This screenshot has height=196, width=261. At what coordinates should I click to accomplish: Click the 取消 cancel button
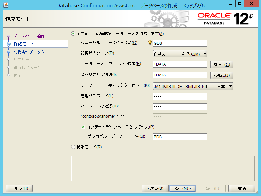(242, 188)
